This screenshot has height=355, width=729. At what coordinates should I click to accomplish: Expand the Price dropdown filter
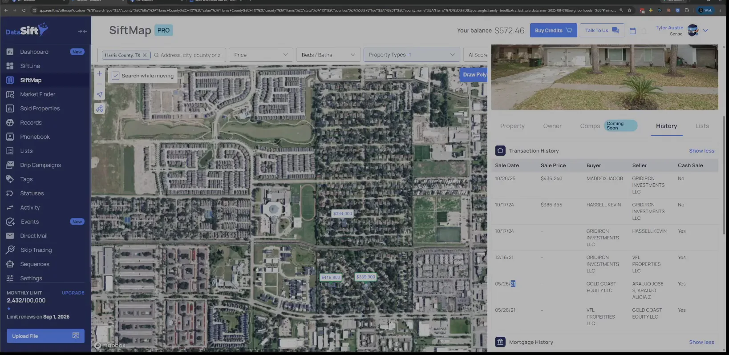261,55
